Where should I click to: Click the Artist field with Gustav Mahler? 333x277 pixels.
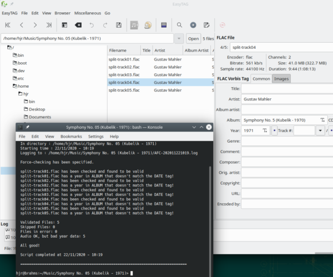click(x=287, y=99)
